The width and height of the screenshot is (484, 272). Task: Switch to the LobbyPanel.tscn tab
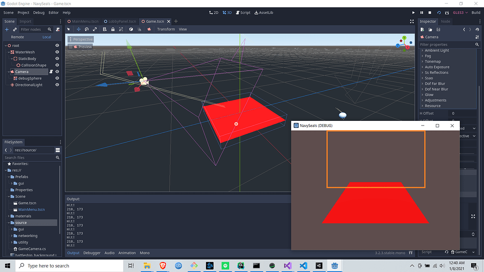120,21
